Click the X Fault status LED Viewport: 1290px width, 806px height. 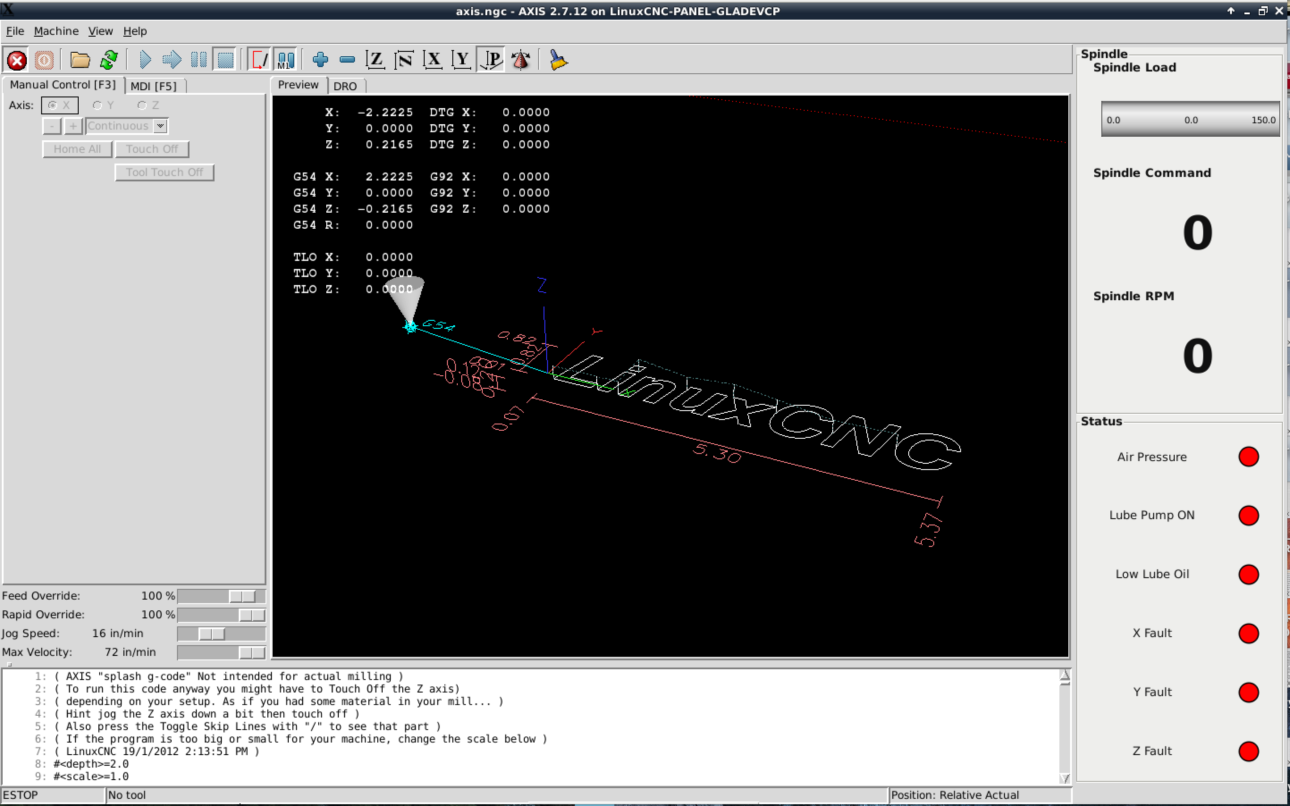coord(1248,633)
